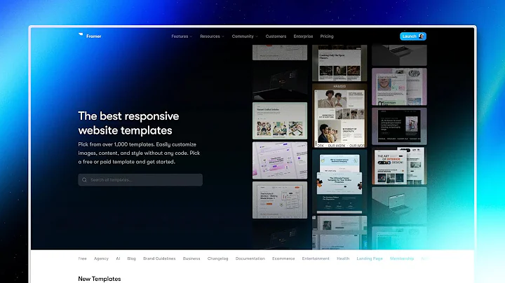Select the Health category filter
Screen dimensions: 505x283
343,258
